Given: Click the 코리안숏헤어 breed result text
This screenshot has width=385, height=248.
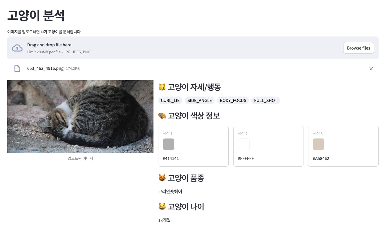Looking at the screenshot, I should 170,192.
